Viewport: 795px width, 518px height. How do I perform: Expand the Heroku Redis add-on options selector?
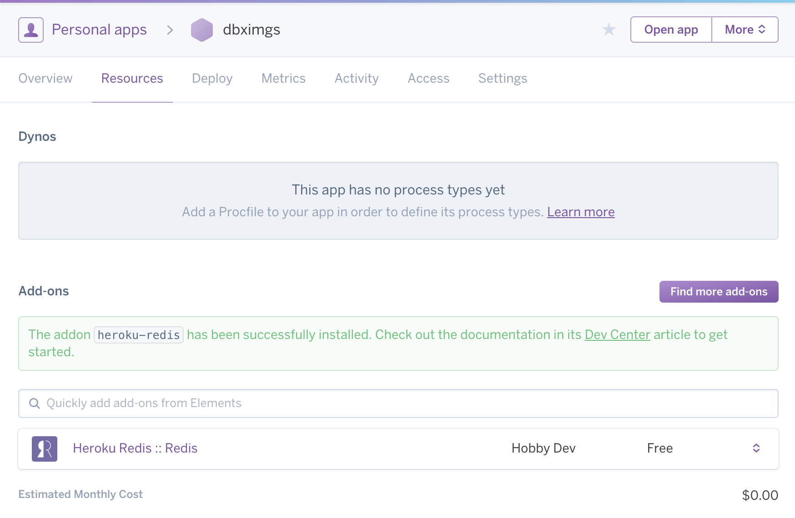coord(756,448)
